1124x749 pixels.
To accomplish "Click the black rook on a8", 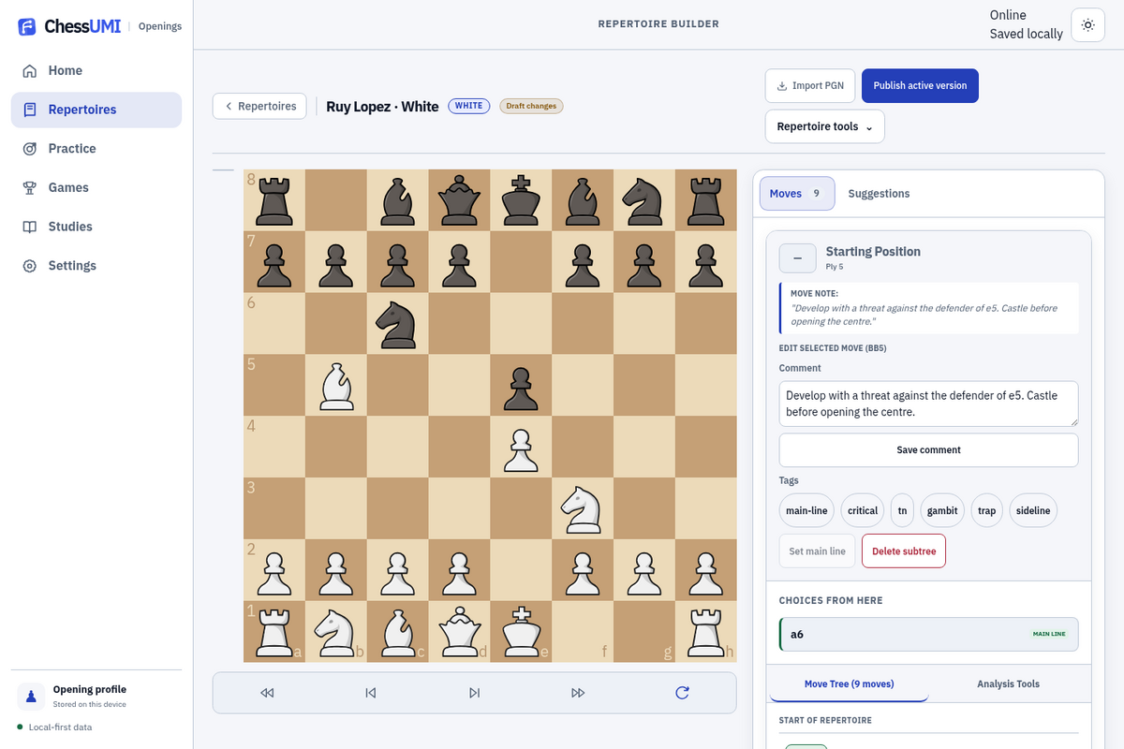I will [274, 199].
